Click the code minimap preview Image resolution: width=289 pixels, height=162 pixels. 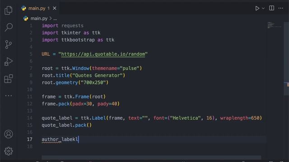click(x=275, y=25)
